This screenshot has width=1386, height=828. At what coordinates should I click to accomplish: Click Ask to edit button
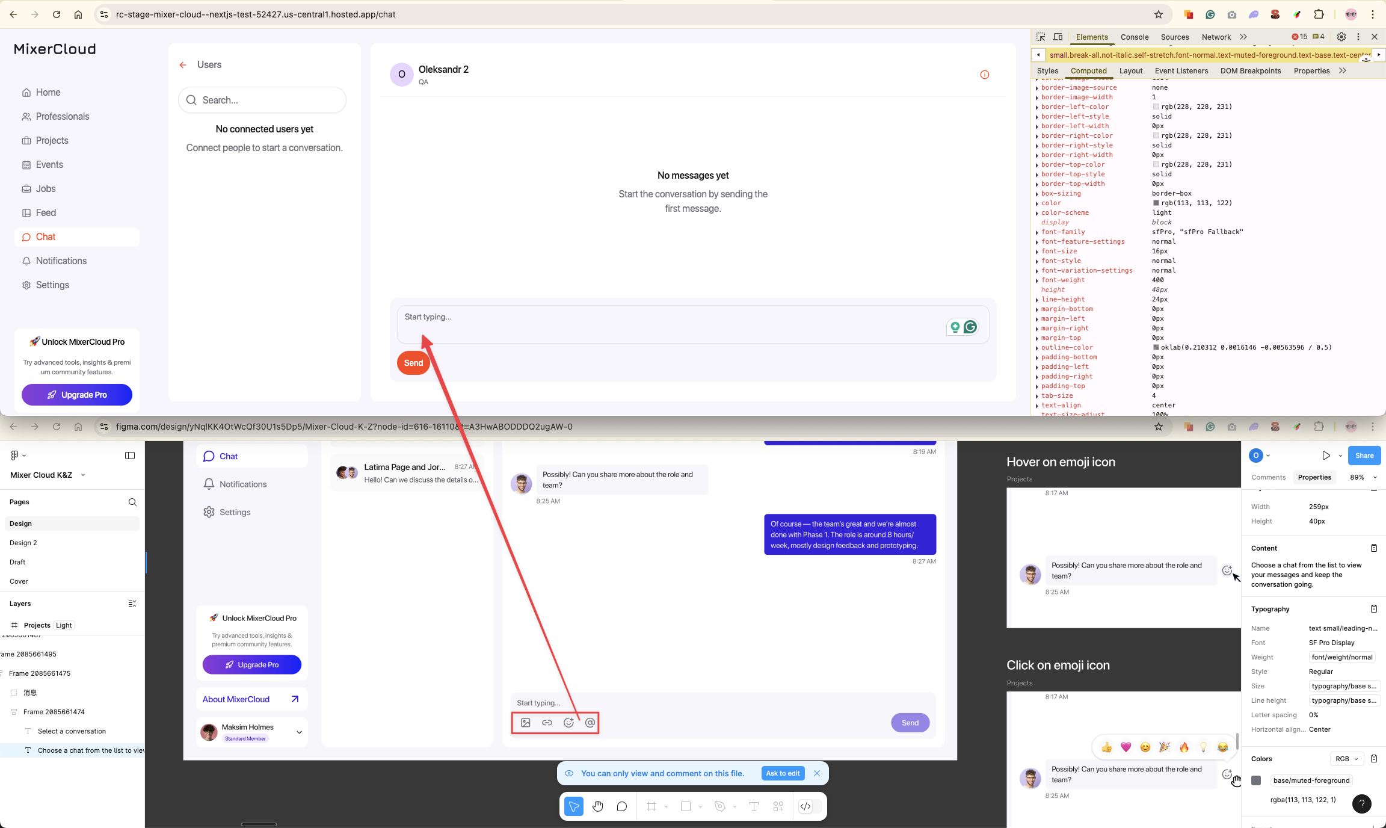(x=783, y=773)
